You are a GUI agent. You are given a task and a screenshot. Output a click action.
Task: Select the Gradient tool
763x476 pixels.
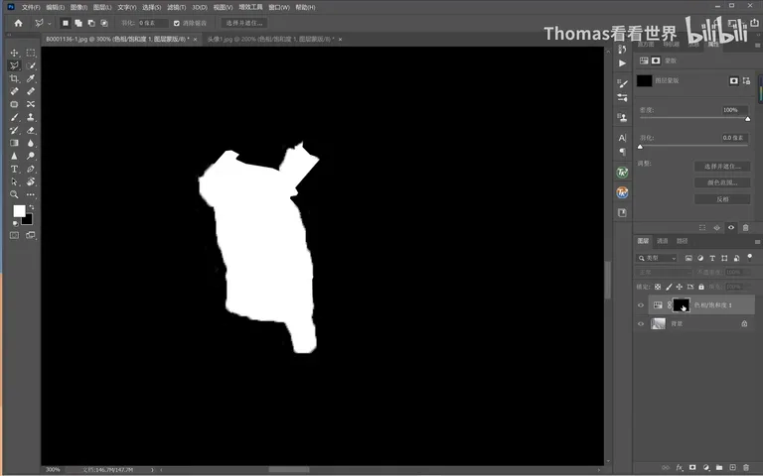tap(14, 143)
